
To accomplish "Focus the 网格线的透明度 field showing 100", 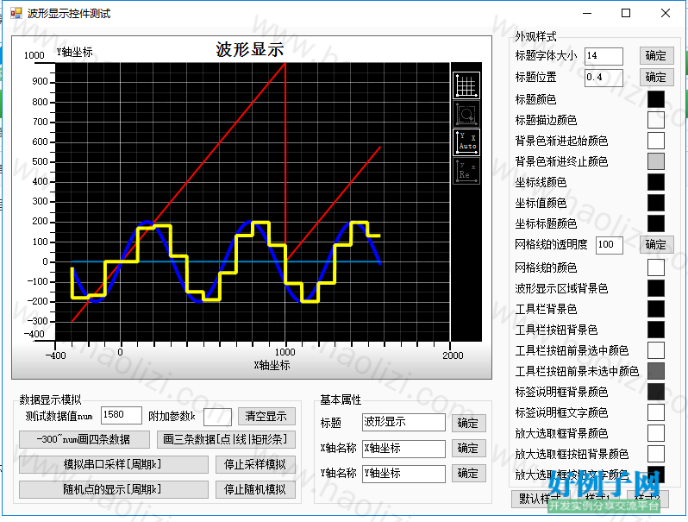I will pyautogui.click(x=610, y=245).
